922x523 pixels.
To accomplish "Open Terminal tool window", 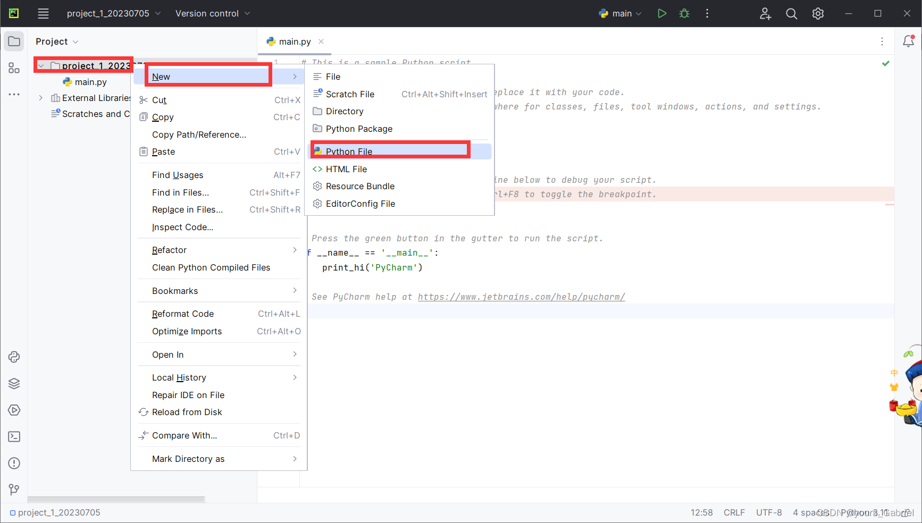I will click(14, 436).
